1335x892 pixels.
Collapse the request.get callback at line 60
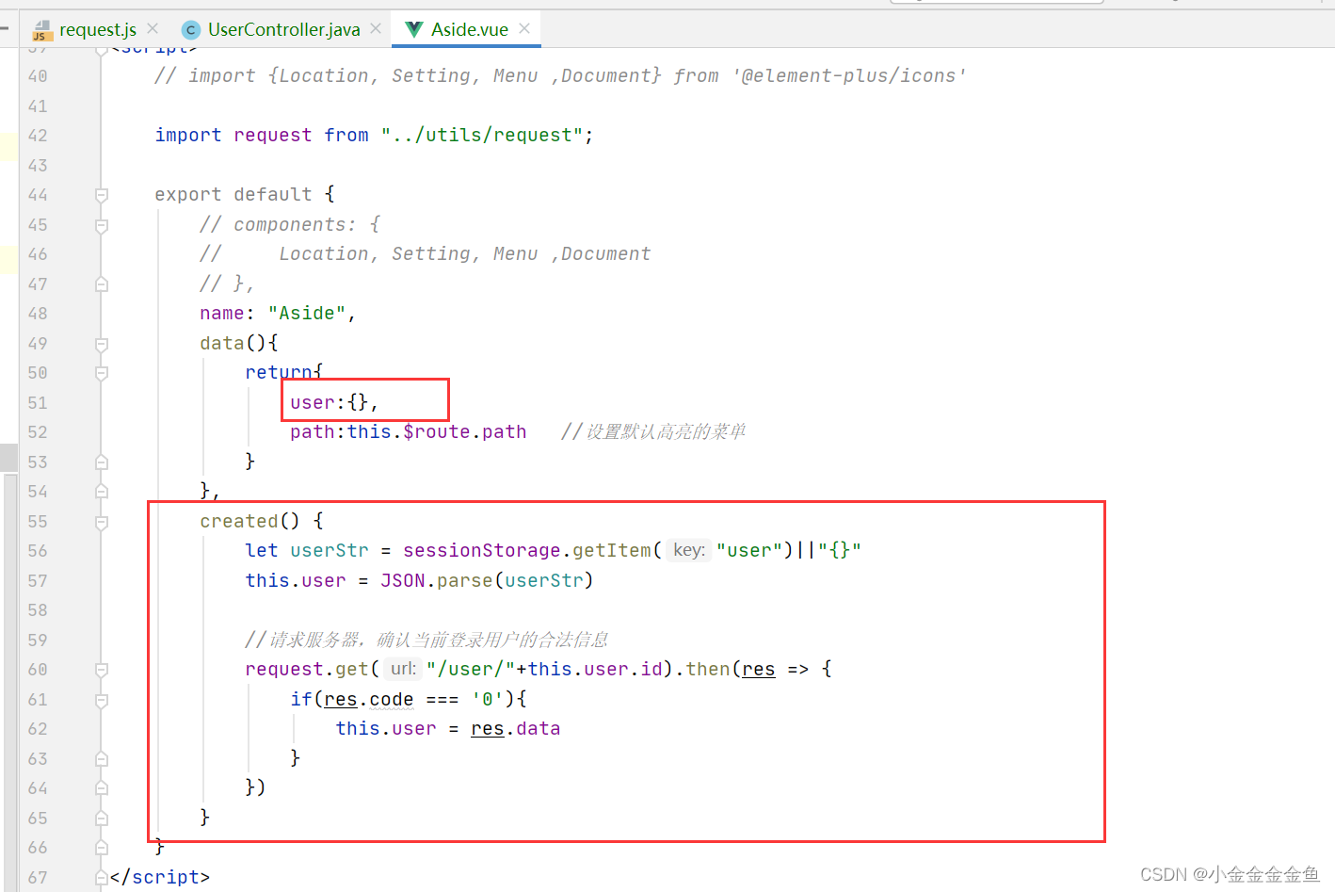pos(102,670)
